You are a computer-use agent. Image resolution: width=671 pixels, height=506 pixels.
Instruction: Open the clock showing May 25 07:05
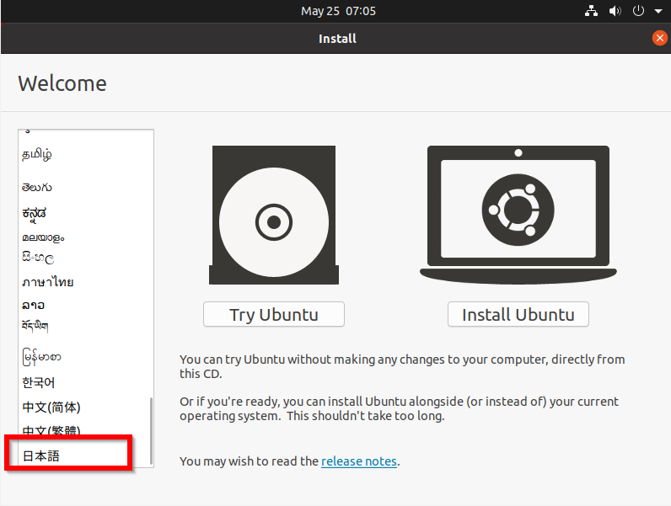[x=338, y=11]
